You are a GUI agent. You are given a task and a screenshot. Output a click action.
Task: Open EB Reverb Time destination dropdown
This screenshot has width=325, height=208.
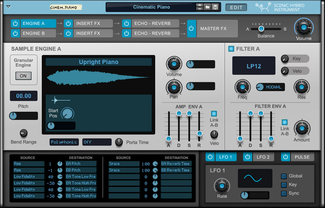(x=176, y=170)
